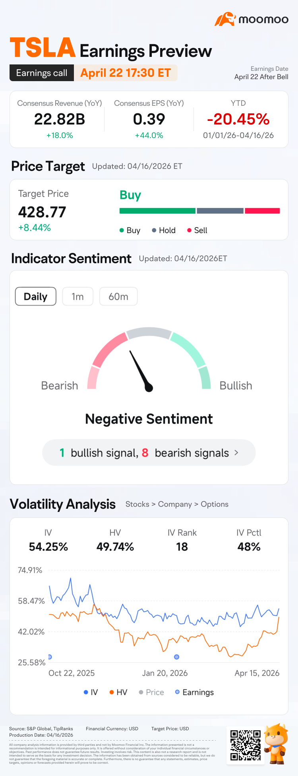Click the Company breadcrumb link
This screenshot has height=776, width=298.
coord(175,504)
